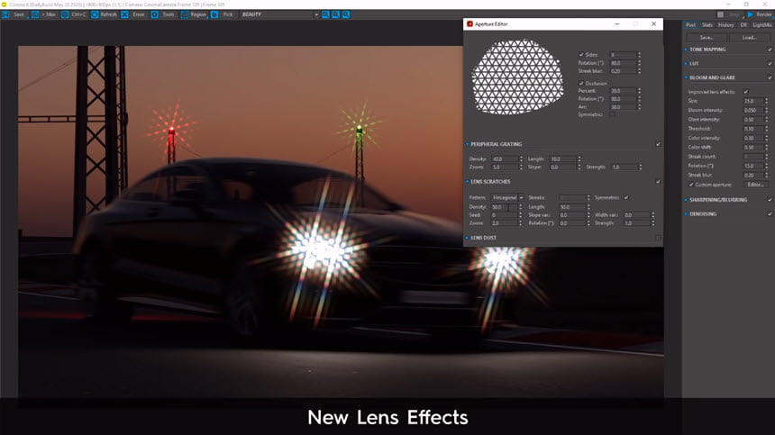
Task: Click the Aperture Editor title bar logo
Action: (470, 23)
